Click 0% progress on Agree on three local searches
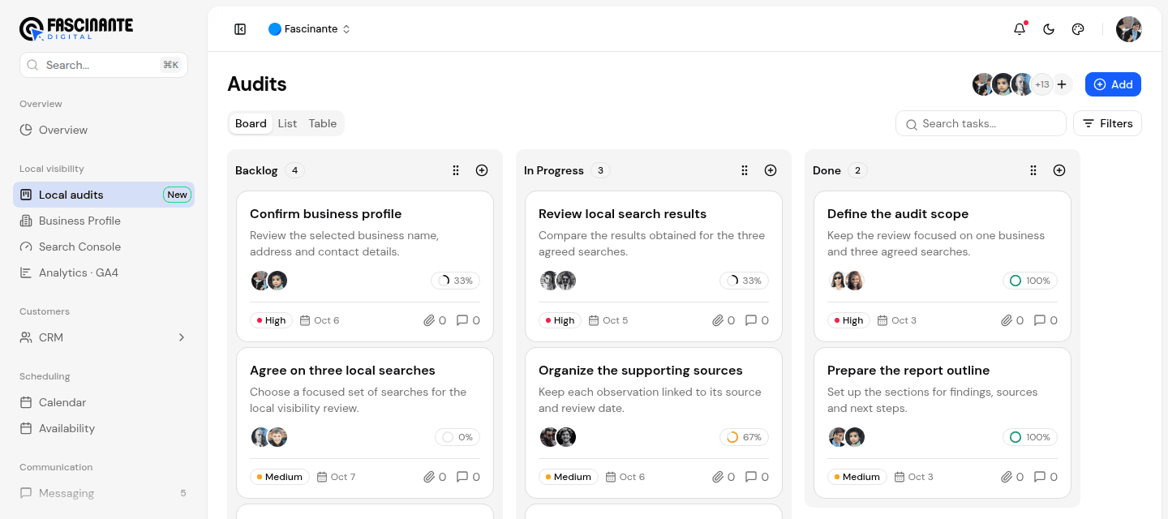The width and height of the screenshot is (1168, 519). pyautogui.click(x=457, y=437)
